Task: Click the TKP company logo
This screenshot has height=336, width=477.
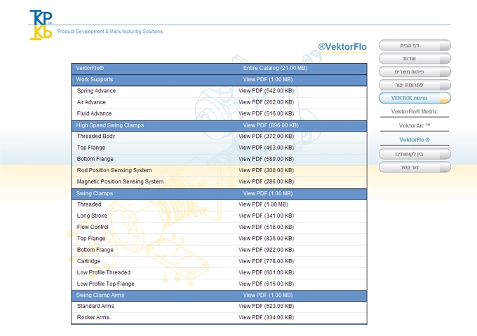Action: [x=41, y=24]
